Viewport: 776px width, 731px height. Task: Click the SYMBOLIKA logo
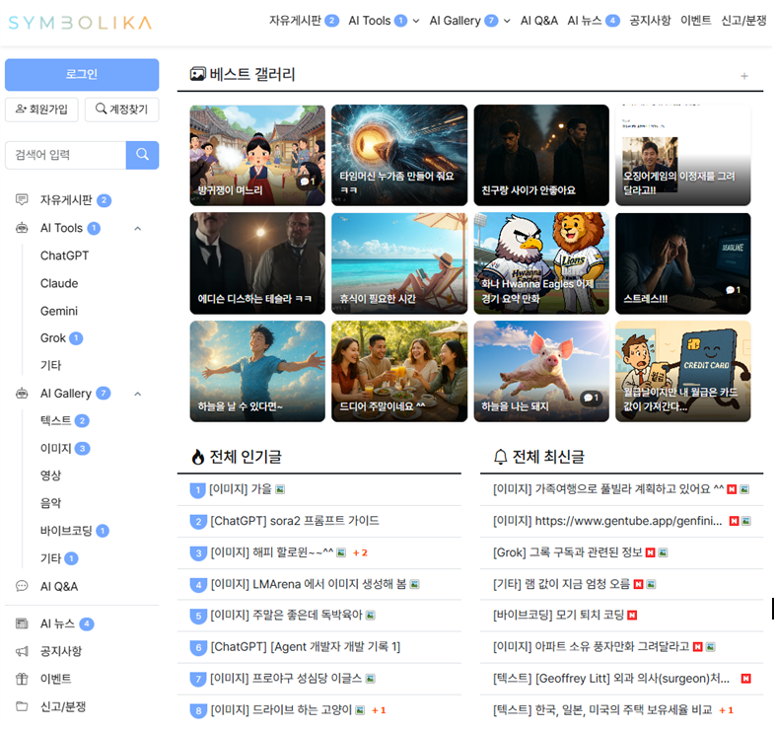tap(80, 22)
